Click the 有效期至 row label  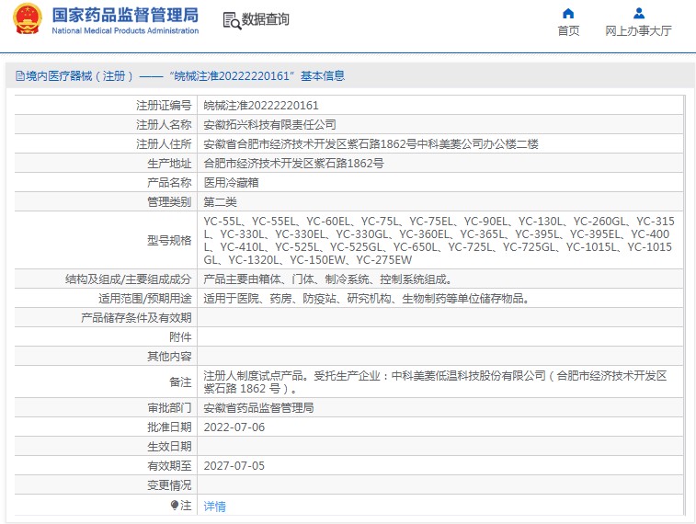point(169,465)
